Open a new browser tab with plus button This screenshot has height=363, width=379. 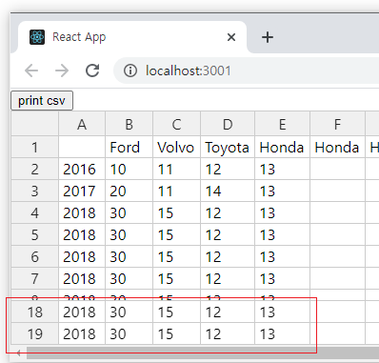268,37
